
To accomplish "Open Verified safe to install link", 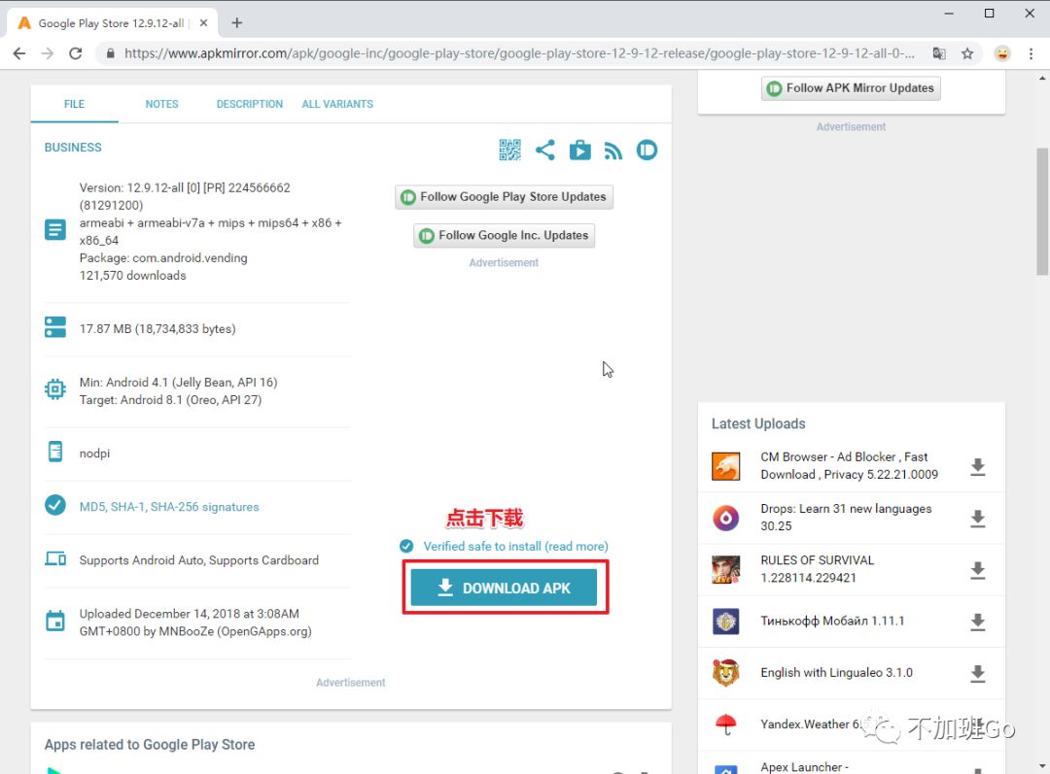I will pyautogui.click(x=515, y=547).
